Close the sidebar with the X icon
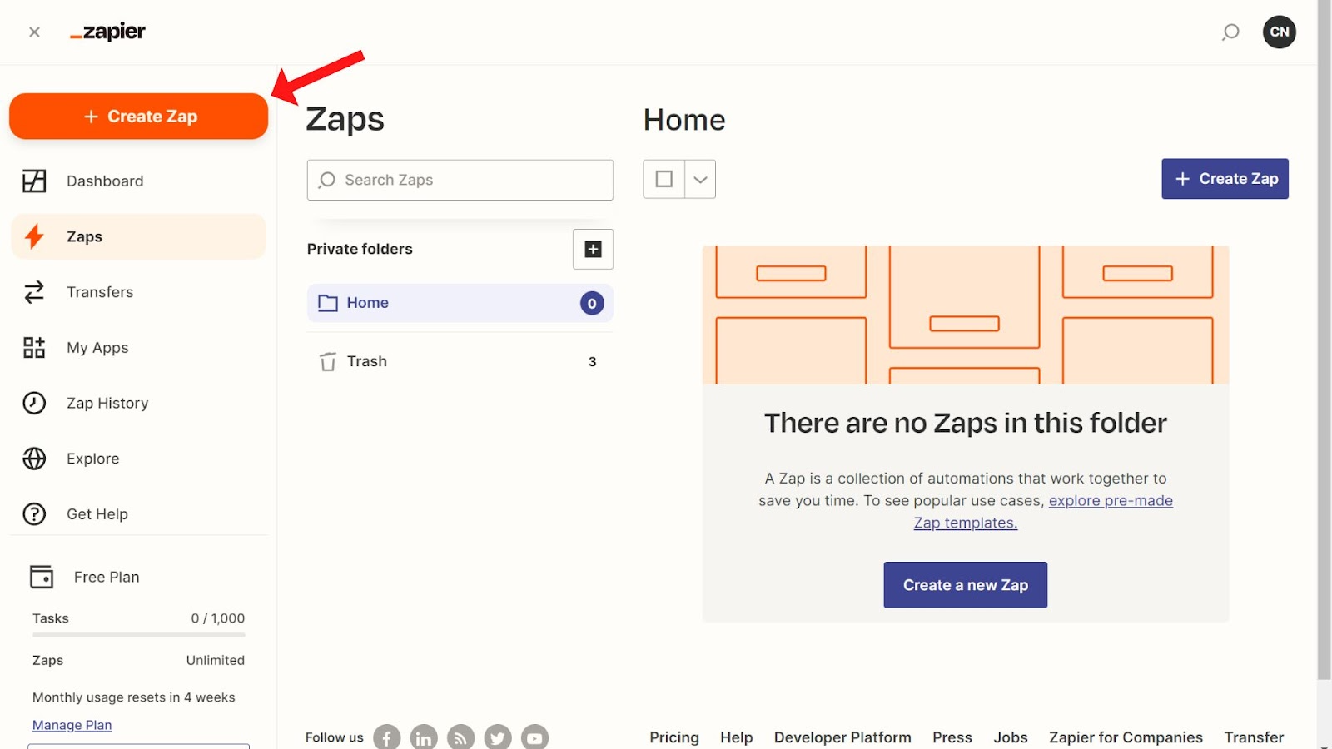The image size is (1332, 749). click(34, 32)
